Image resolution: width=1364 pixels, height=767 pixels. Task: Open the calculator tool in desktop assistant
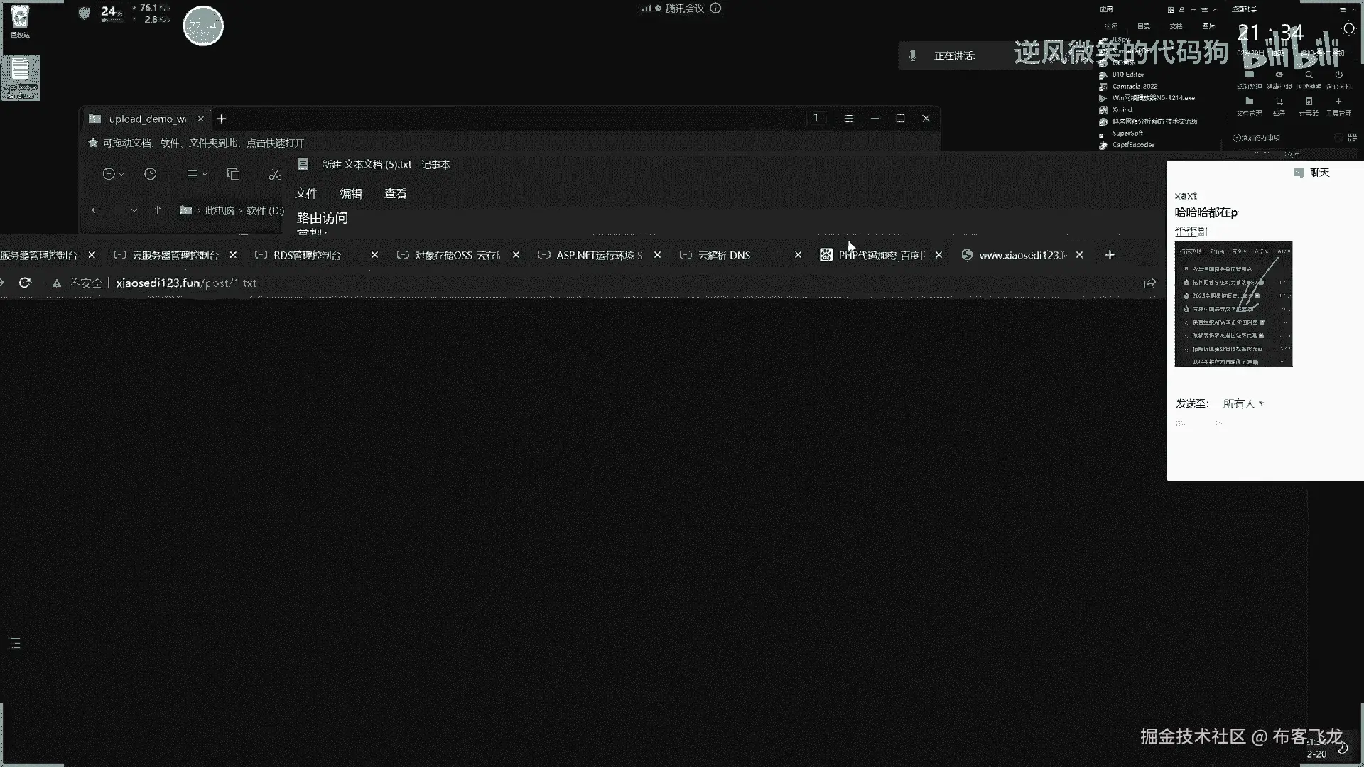[x=1309, y=105]
